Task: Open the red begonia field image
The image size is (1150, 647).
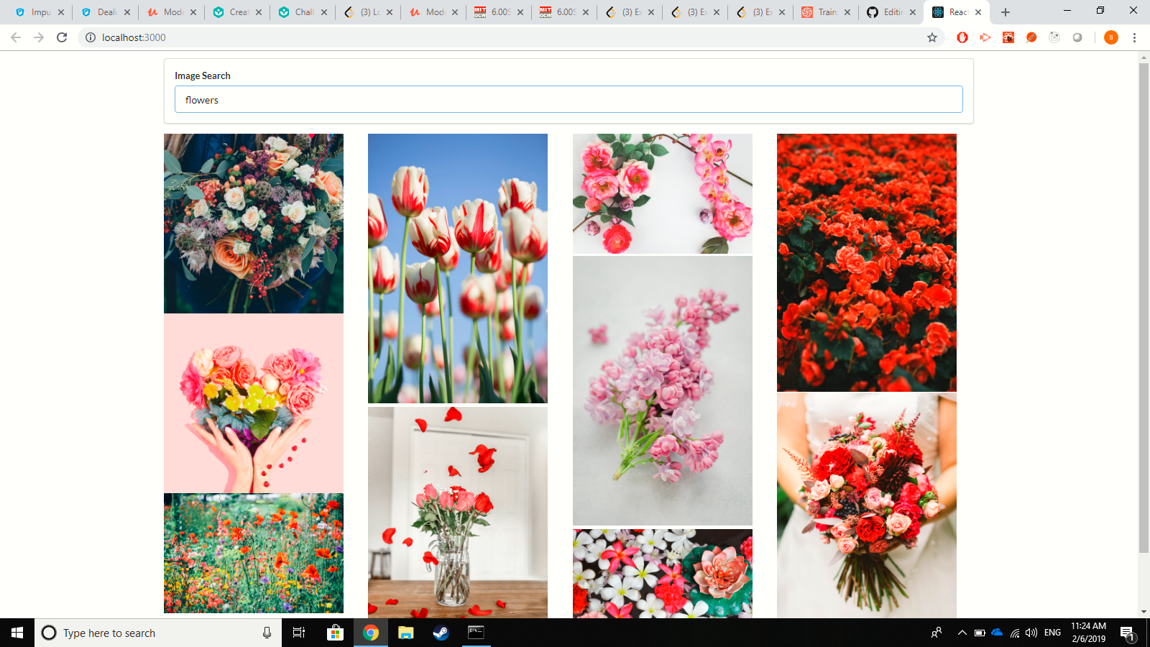Action: tap(867, 262)
